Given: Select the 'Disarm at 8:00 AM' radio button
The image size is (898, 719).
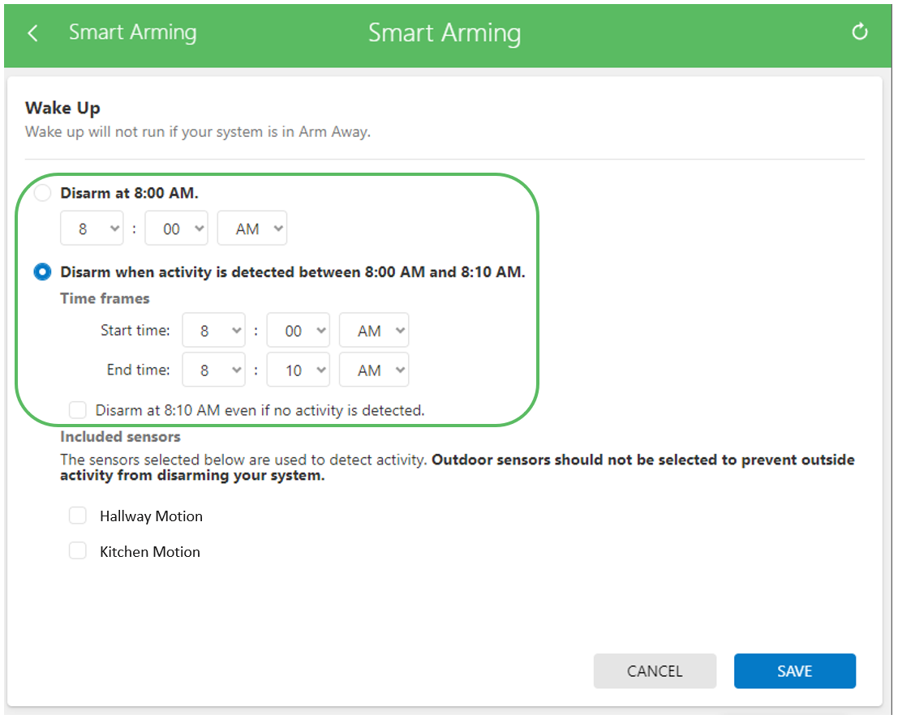Looking at the screenshot, I should (x=42, y=194).
